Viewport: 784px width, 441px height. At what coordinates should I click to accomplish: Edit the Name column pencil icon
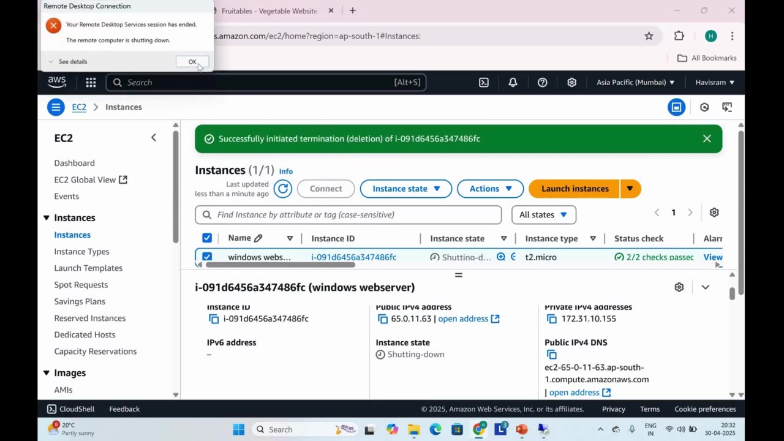pyautogui.click(x=258, y=238)
